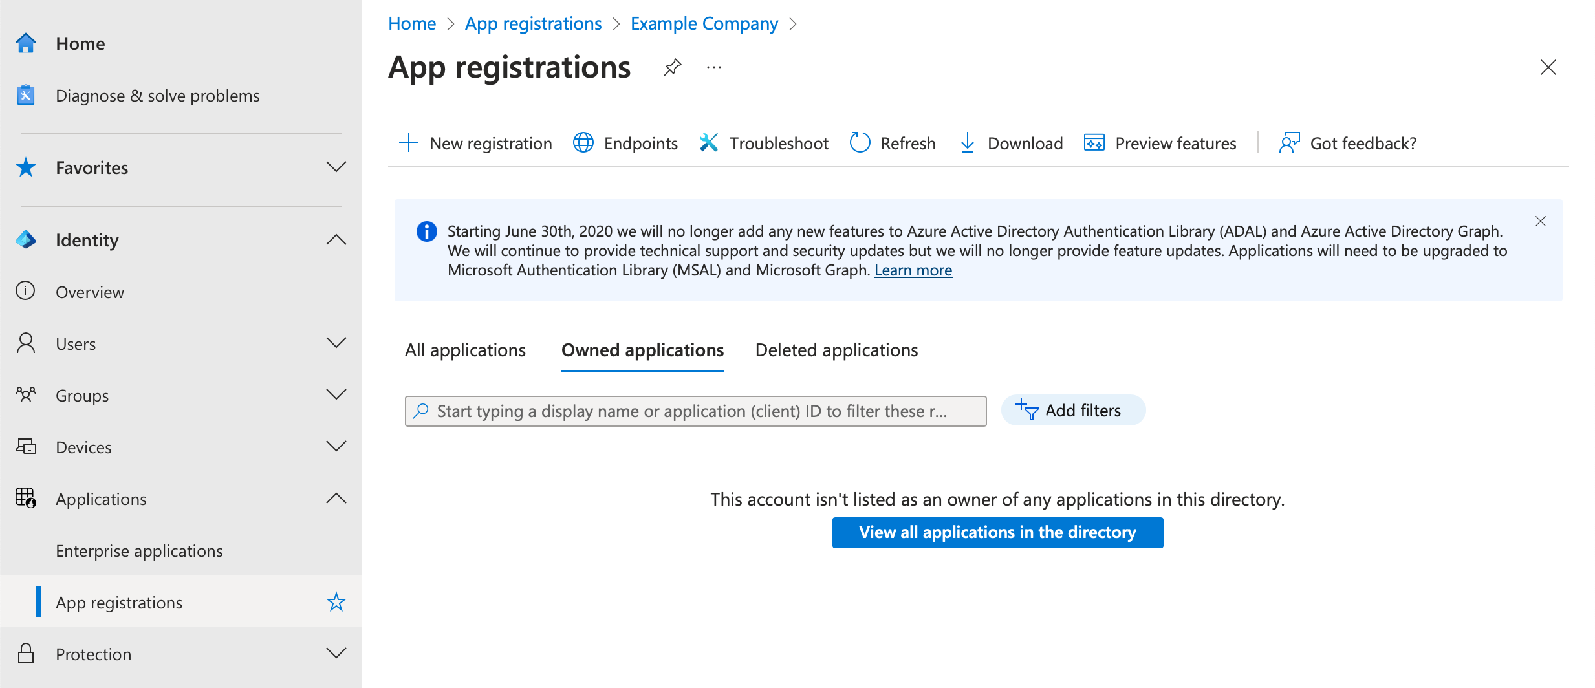
Task: Open Enterprise applications in sidebar
Action: 139,550
